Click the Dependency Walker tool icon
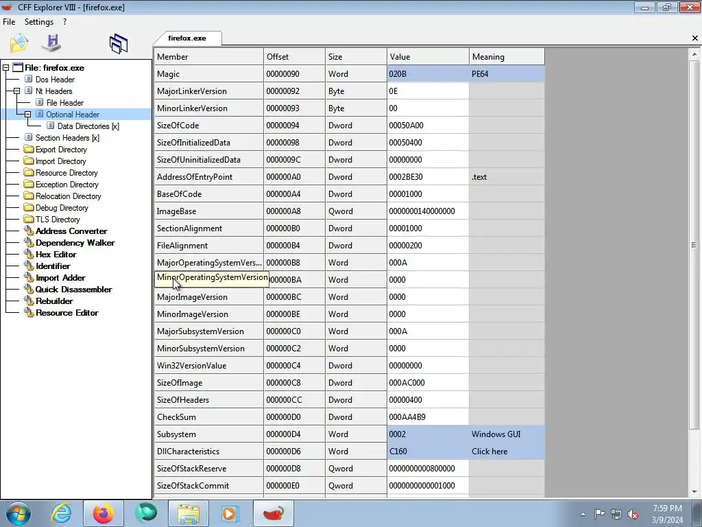 [29, 242]
